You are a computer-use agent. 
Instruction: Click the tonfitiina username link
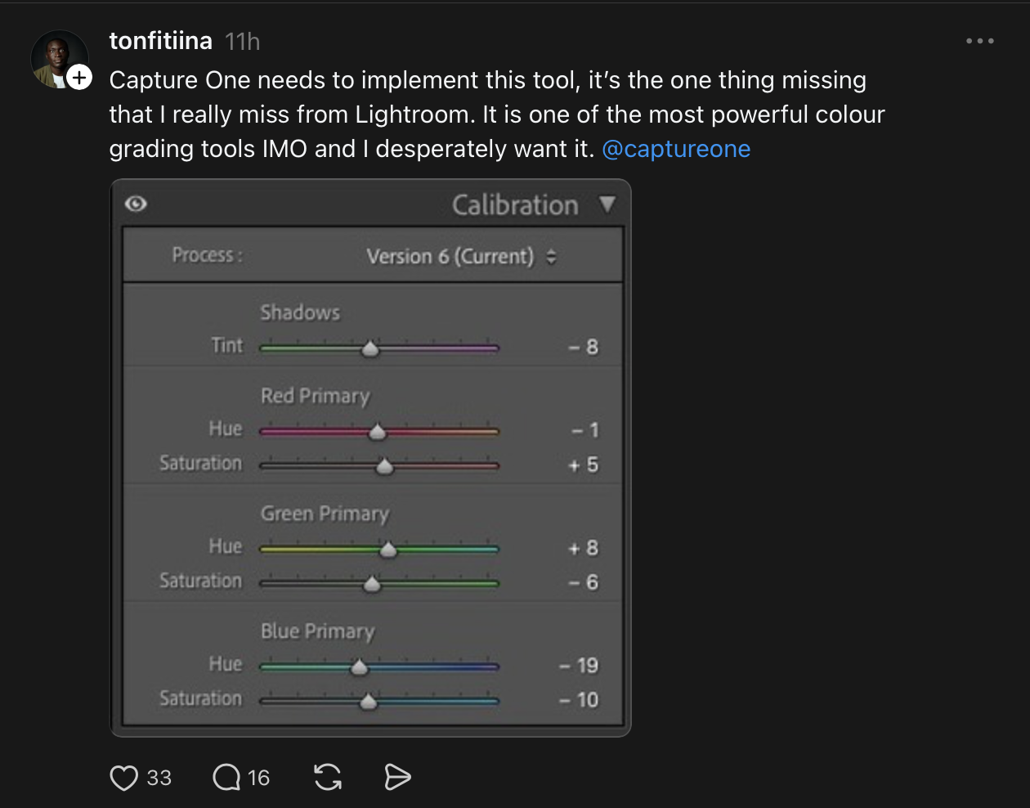[x=161, y=41]
